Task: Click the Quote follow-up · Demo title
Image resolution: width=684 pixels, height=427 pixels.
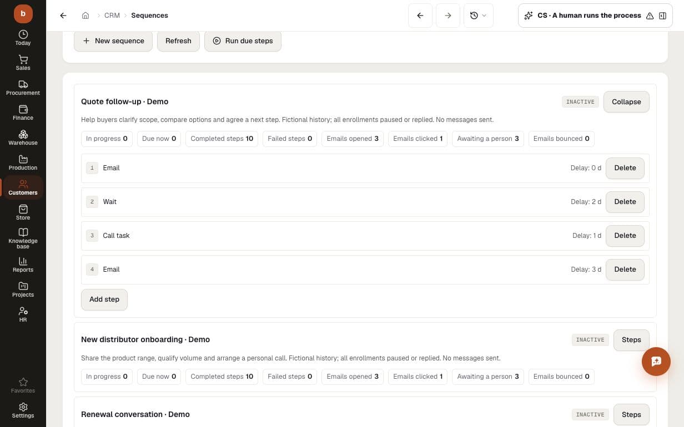Action: (125, 101)
